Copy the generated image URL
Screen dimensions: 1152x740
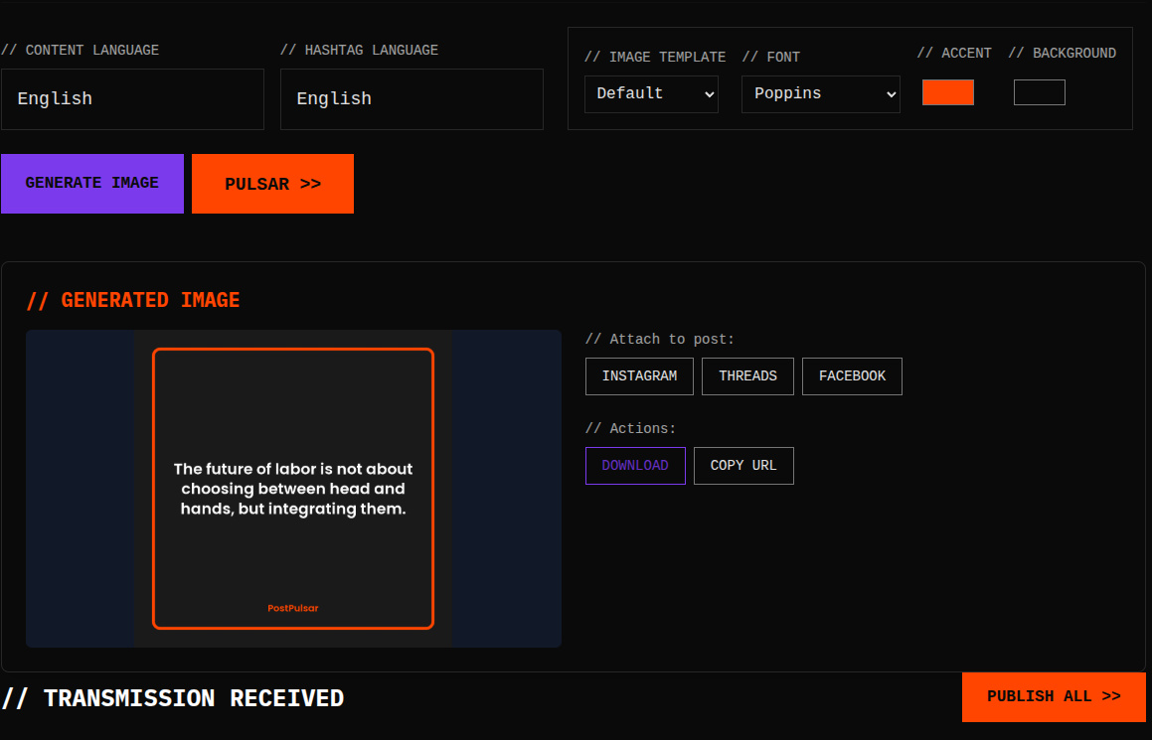pyautogui.click(x=743, y=466)
